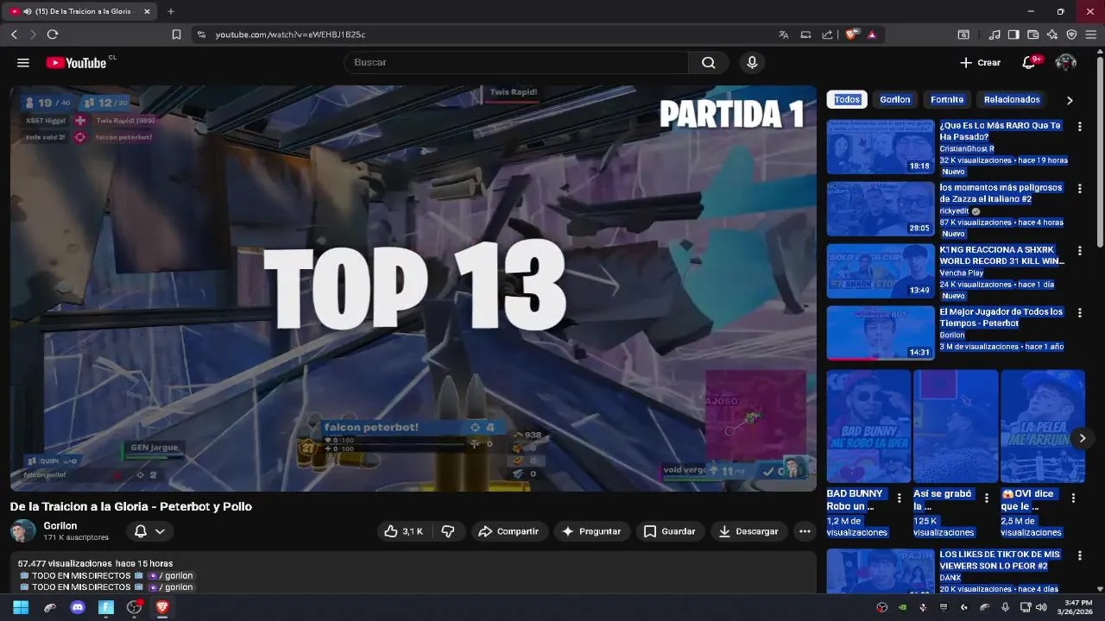1105x621 pixels.
Task: Open Discord from the taskbar
Action: click(78, 607)
